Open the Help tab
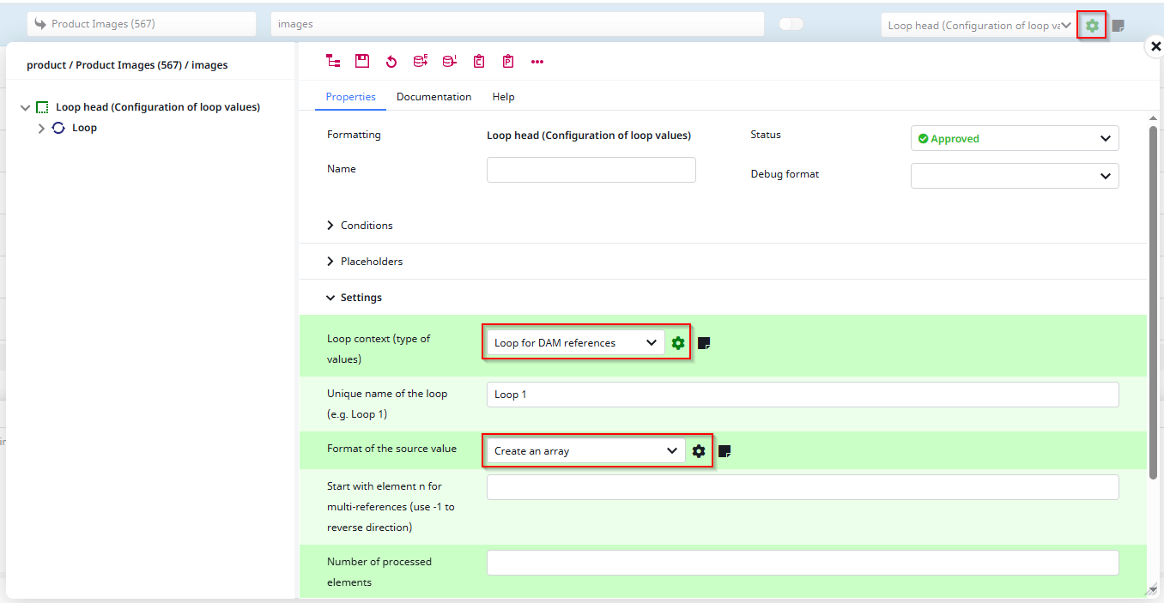This screenshot has height=603, width=1164. [503, 96]
